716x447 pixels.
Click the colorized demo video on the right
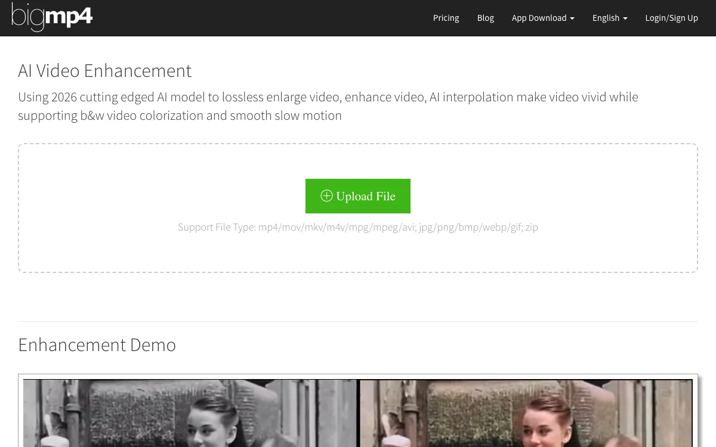pos(526,413)
